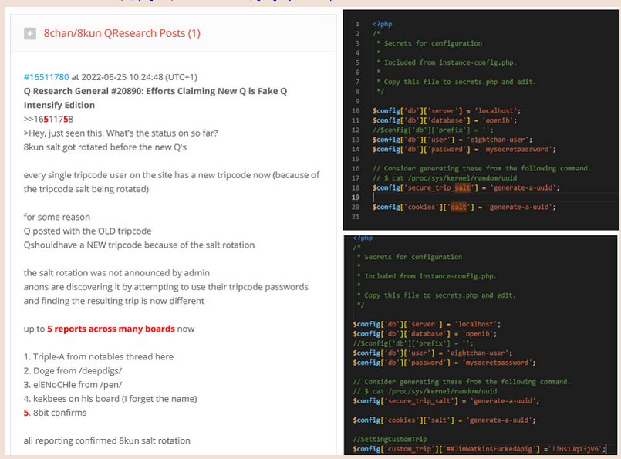Click '//SettingCustomTrip' comment in bottom code image

(390, 439)
